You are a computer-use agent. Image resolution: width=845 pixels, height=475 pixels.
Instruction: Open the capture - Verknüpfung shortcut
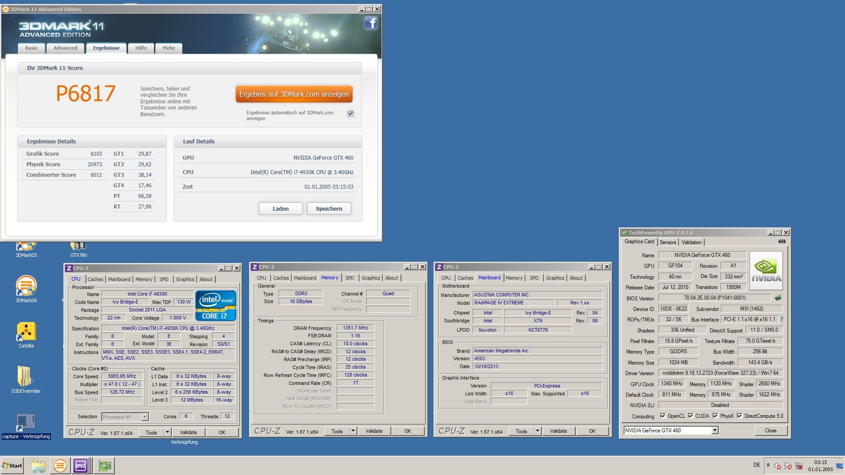26,426
